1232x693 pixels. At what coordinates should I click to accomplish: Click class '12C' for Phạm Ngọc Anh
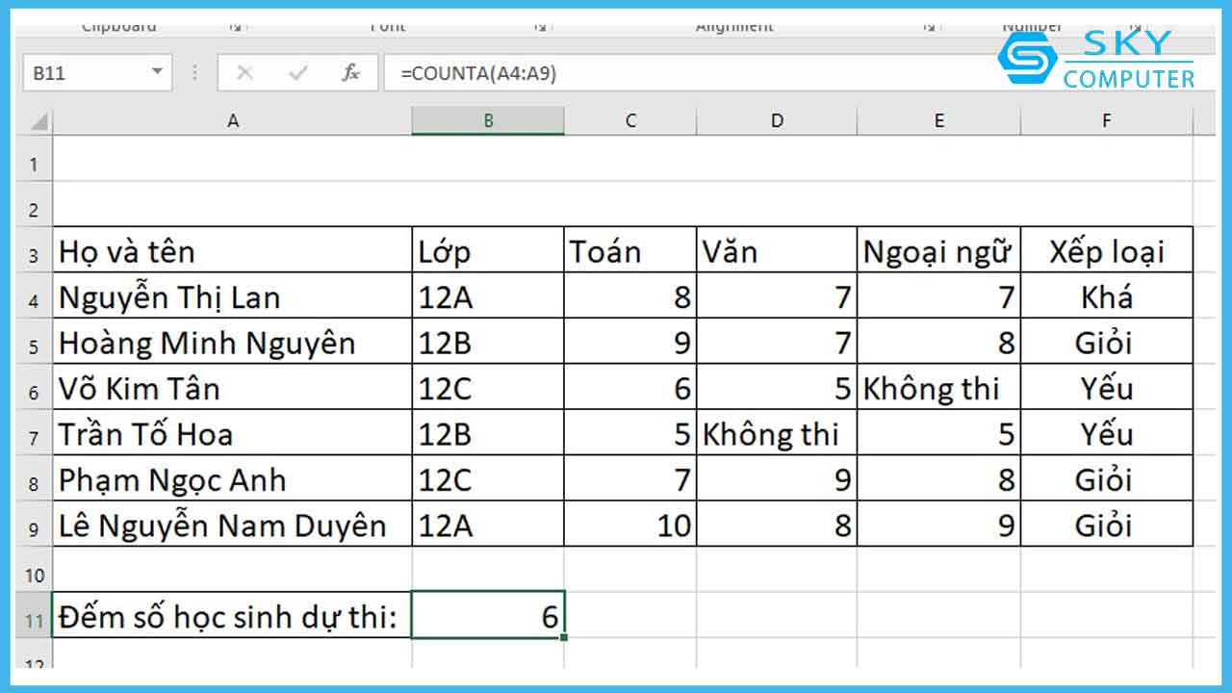pos(488,478)
